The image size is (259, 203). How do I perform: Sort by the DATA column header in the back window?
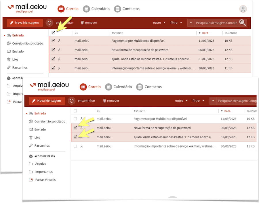click(205, 33)
